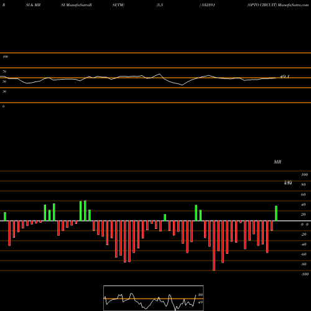Click the "MR" panel label
311x311 pixels.
(x=277, y=162)
